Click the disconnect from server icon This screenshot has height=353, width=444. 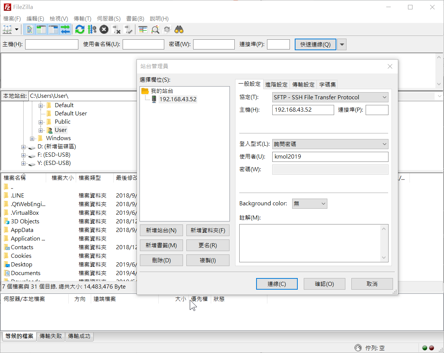(116, 29)
